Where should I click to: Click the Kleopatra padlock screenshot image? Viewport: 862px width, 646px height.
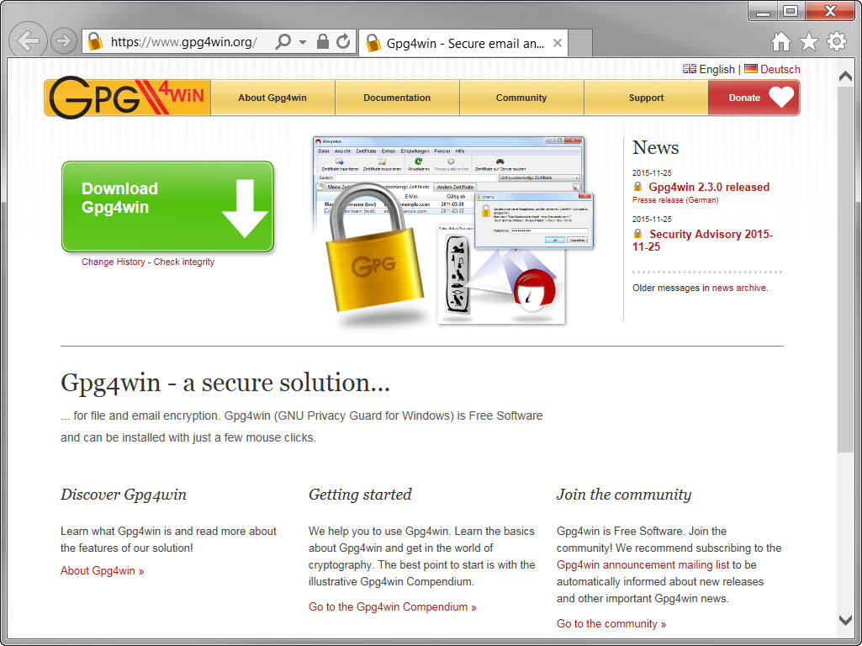[x=453, y=231]
